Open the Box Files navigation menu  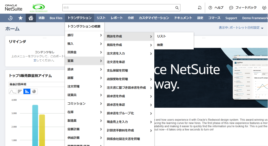56,18
